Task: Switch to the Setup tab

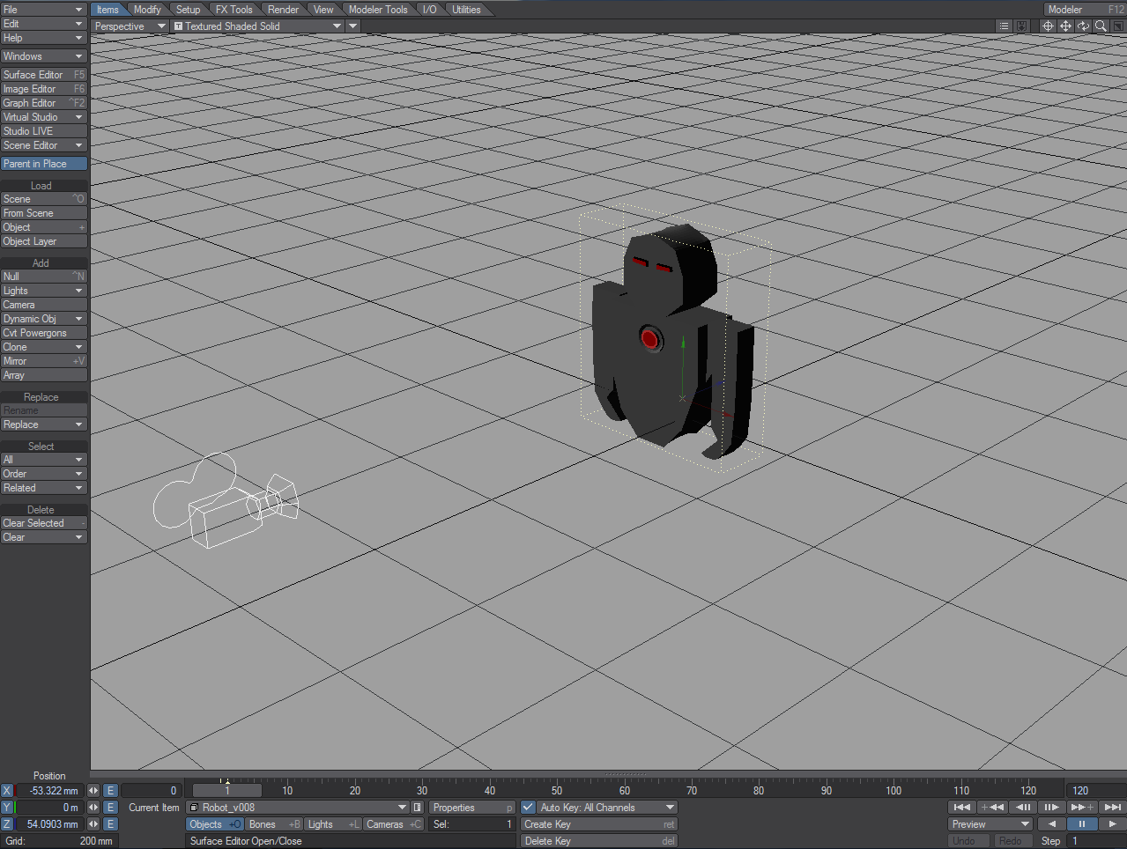Action: pos(188,10)
